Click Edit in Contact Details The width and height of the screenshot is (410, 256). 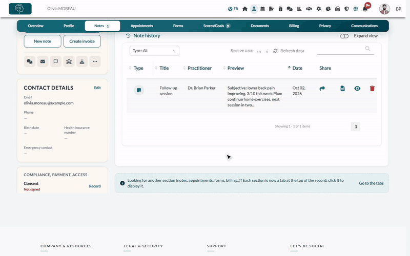click(97, 88)
